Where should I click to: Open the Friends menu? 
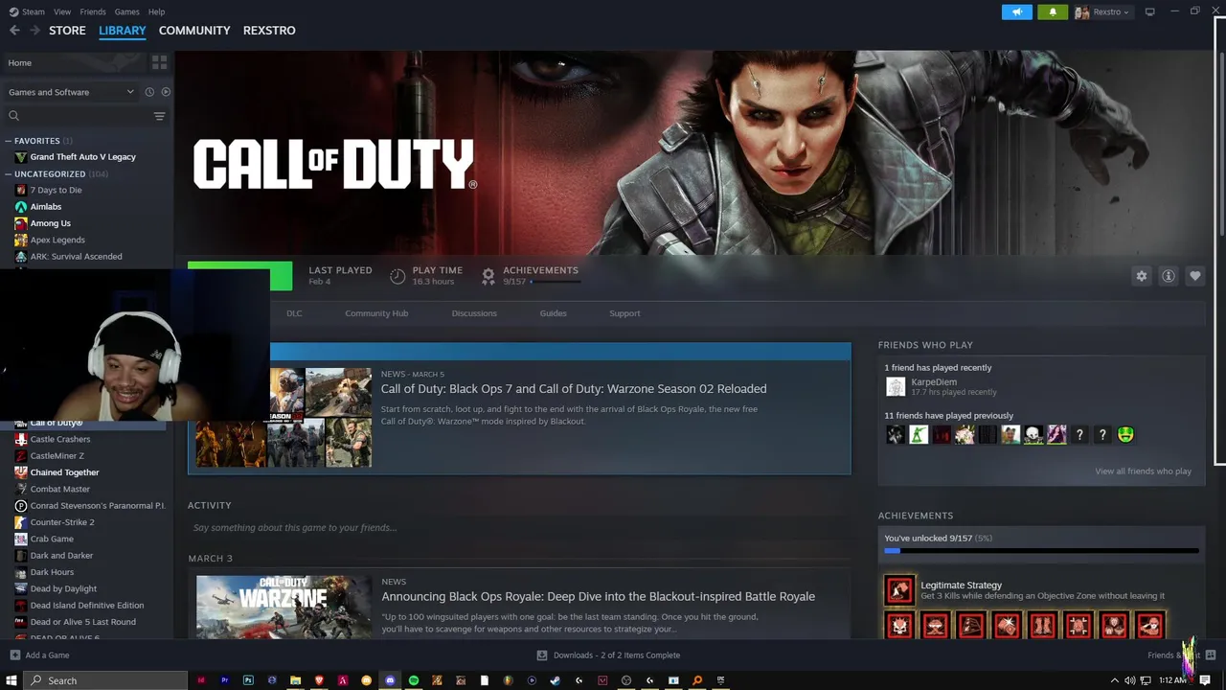93,11
